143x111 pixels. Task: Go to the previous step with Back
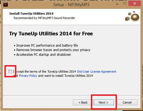(83, 102)
